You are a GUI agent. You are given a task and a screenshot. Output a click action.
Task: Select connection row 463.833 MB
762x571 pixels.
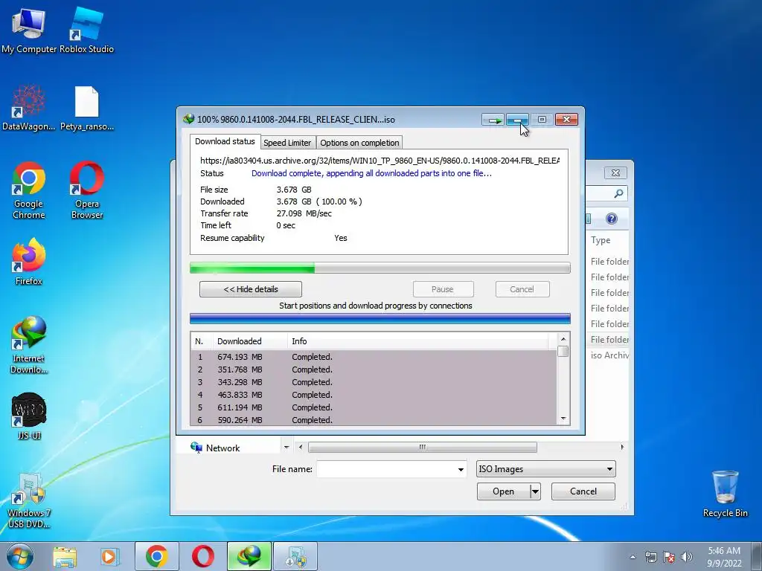click(x=374, y=395)
